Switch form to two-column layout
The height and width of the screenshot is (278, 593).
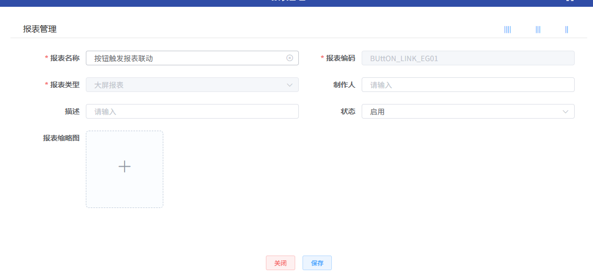click(566, 30)
